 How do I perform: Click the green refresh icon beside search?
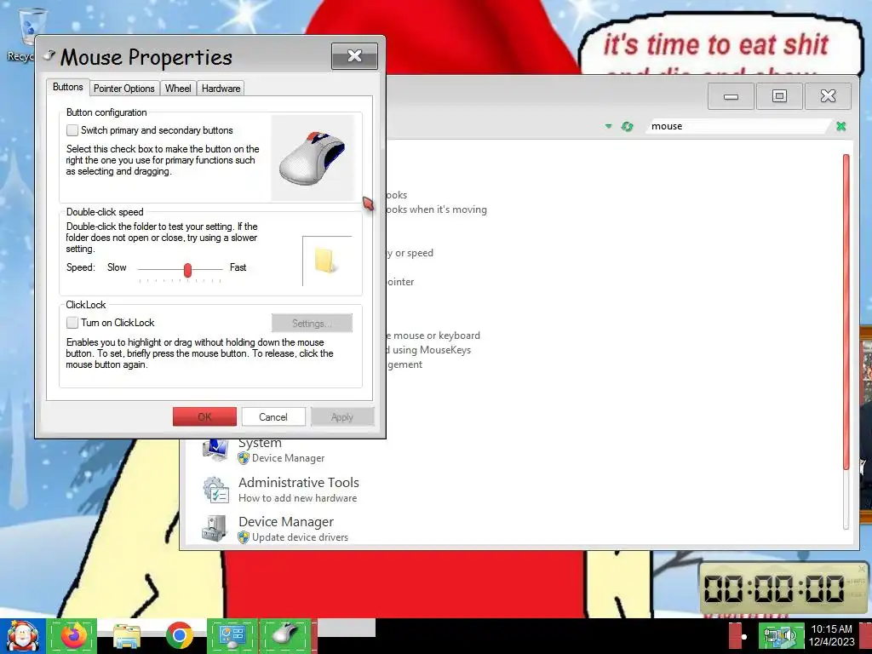point(628,126)
